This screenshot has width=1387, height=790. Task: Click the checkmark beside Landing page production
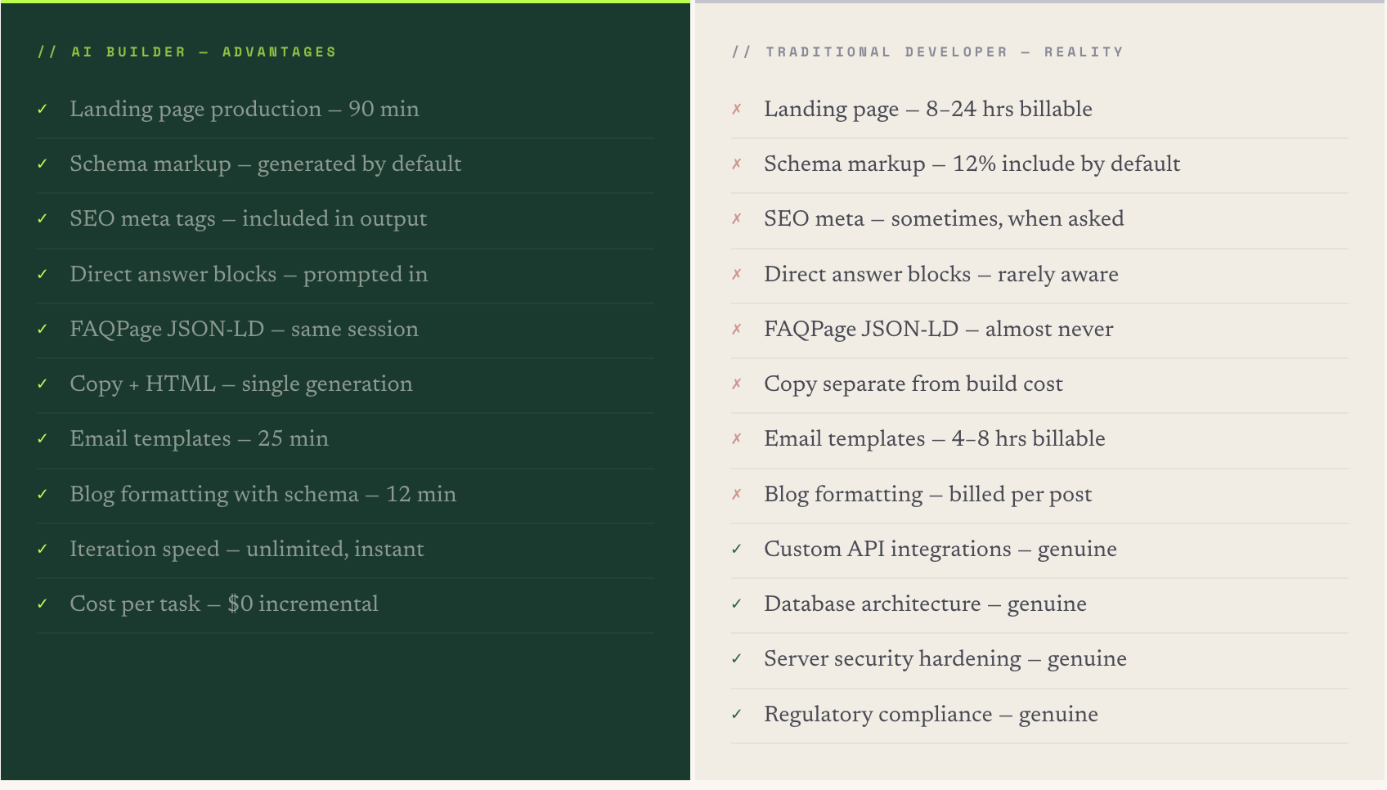point(43,110)
